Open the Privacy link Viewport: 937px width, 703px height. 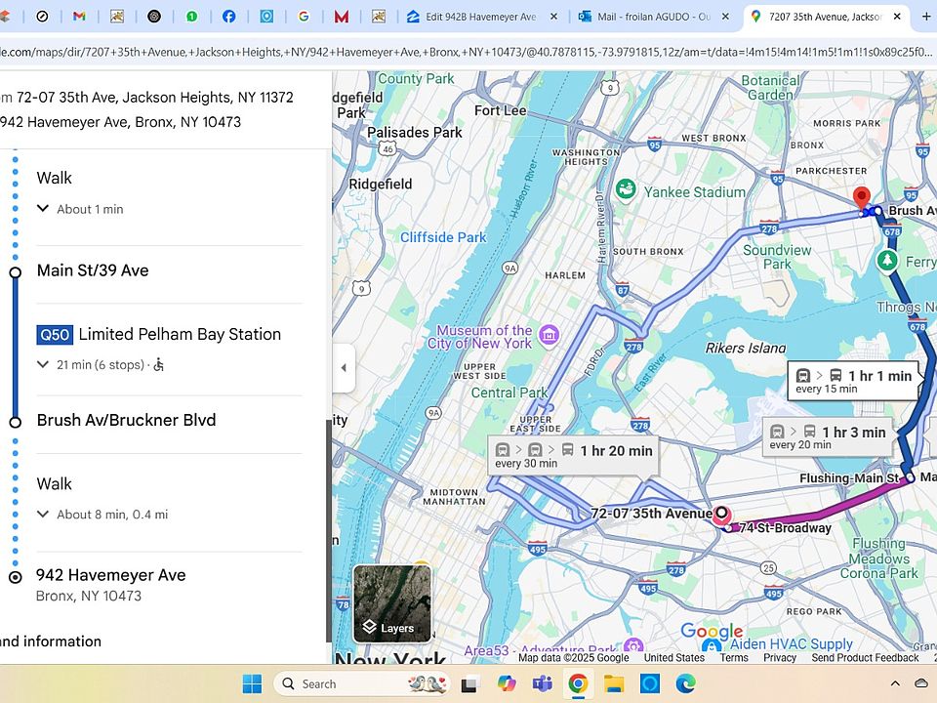[780, 657]
